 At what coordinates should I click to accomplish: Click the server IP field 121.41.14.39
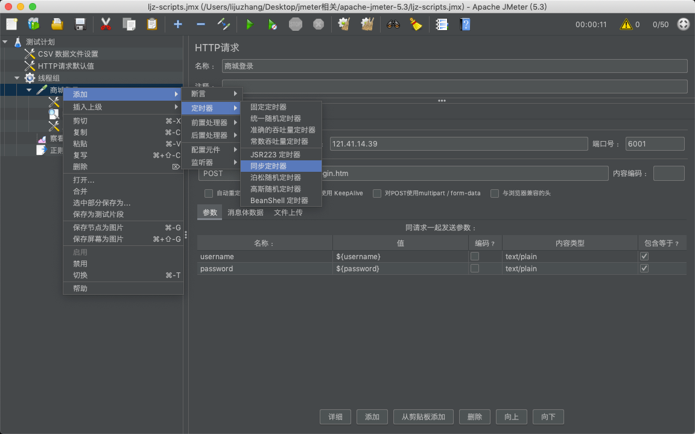(459, 144)
